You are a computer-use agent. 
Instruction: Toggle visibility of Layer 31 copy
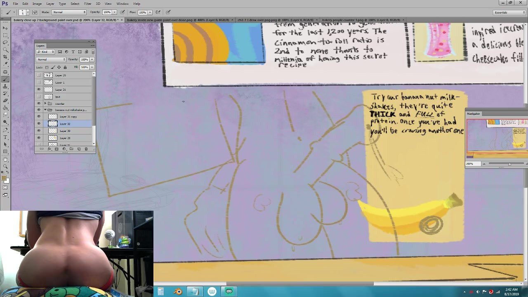tap(39, 117)
